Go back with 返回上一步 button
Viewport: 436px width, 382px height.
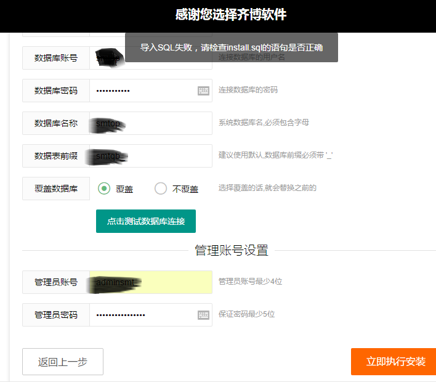pyautogui.click(x=63, y=362)
